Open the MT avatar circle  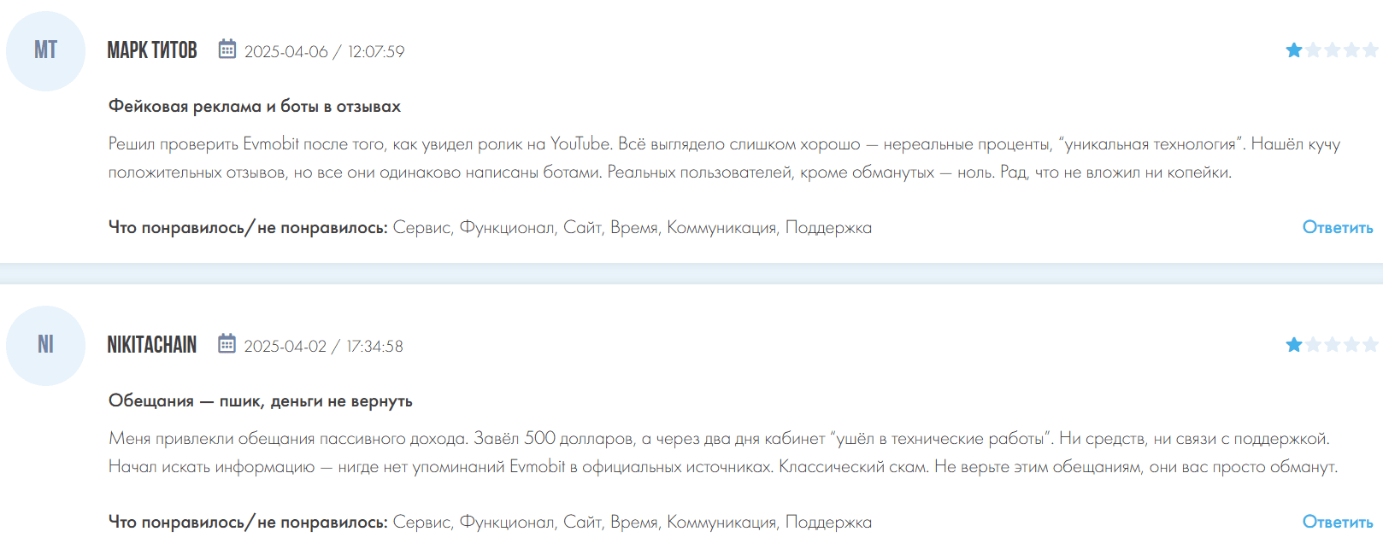click(45, 51)
